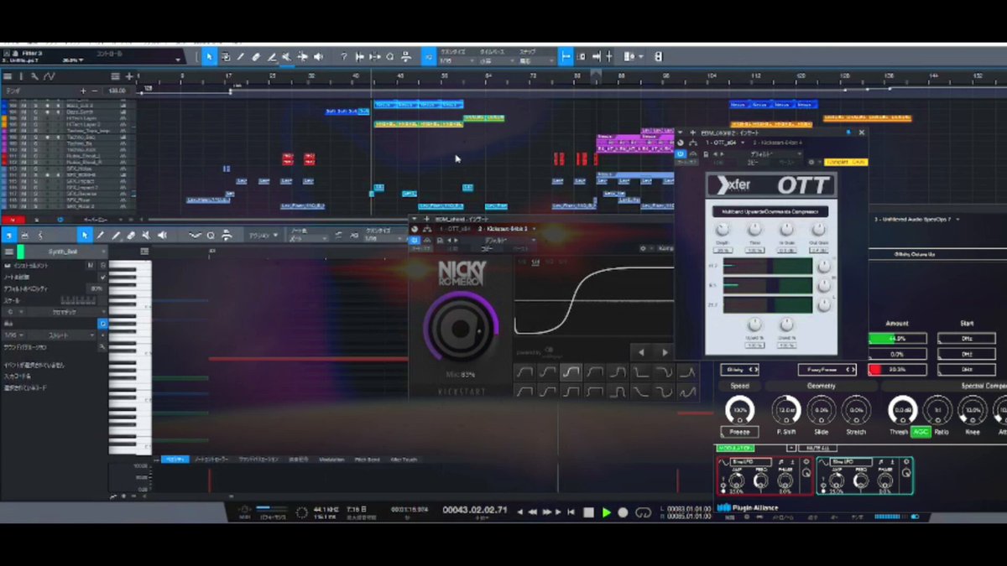Click the zoom magnifier icon in arrange toolbar
Screen dimensions: 1007x566
(x=390, y=57)
